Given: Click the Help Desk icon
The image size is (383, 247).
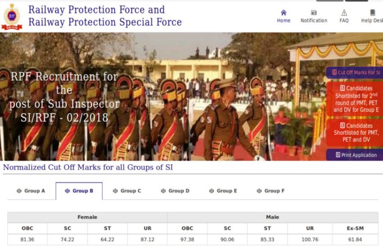Looking at the screenshot, I should (x=372, y=12).
